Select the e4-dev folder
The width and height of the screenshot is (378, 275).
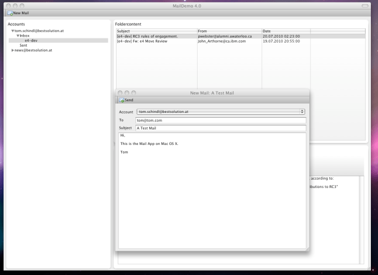tap(31, 40)
